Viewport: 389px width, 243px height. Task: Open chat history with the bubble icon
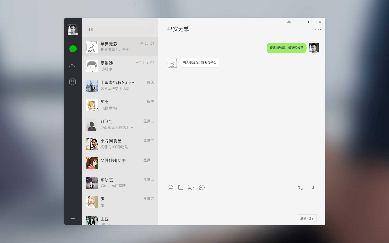click(202, 187)
